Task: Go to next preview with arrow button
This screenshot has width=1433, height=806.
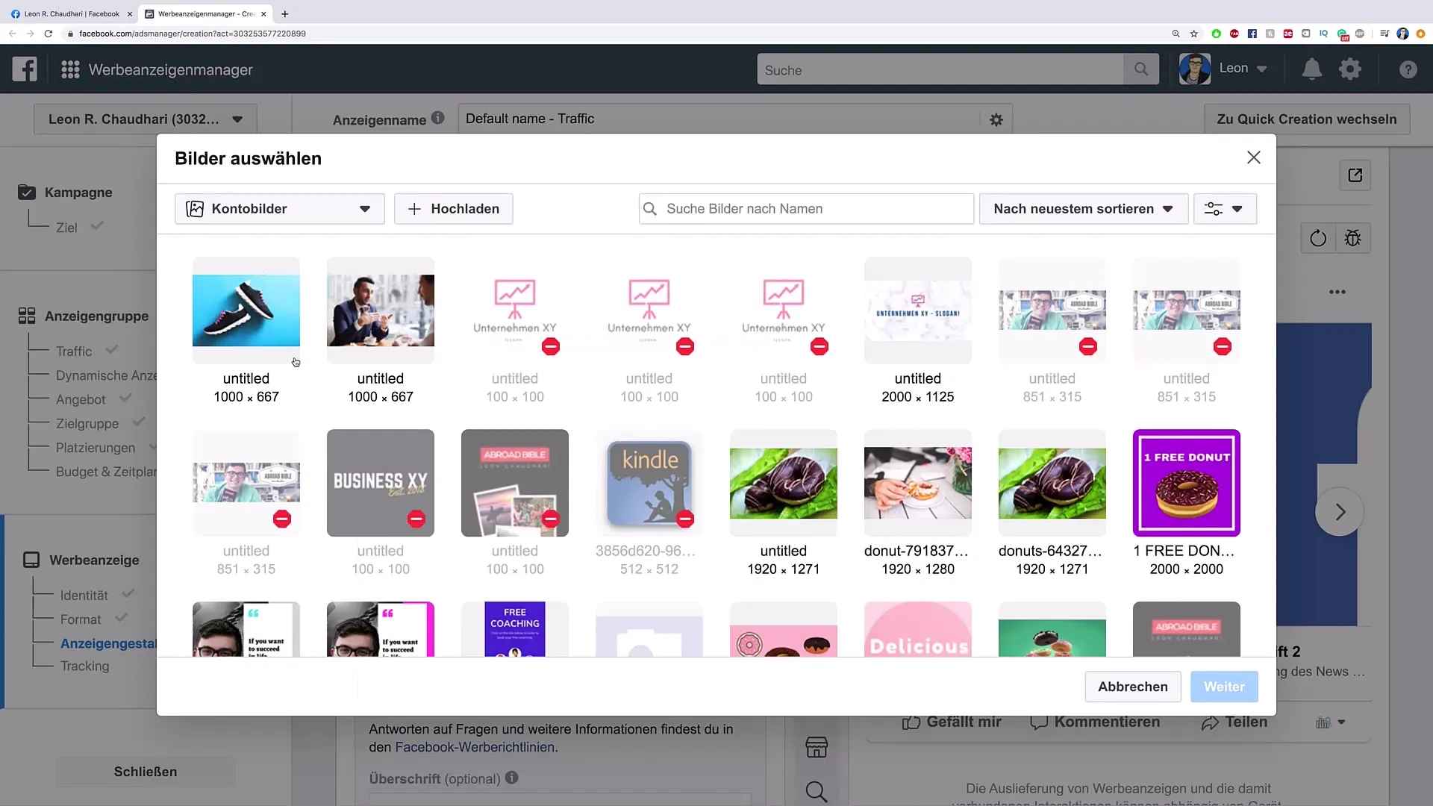Action: click(x=1340, y=512)
